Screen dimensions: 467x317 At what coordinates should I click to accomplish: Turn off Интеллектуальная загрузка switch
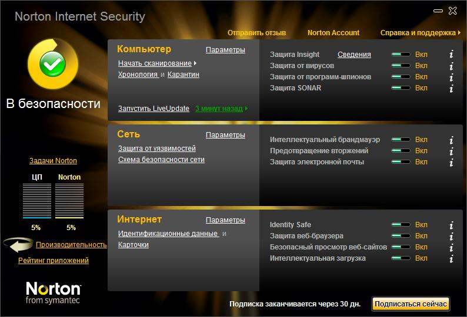(401, 258)
